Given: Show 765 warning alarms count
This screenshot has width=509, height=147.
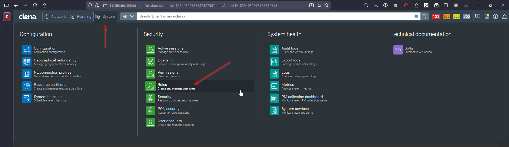Looking at the screenshot, I should pyautogui.click(x=467, y=16).
